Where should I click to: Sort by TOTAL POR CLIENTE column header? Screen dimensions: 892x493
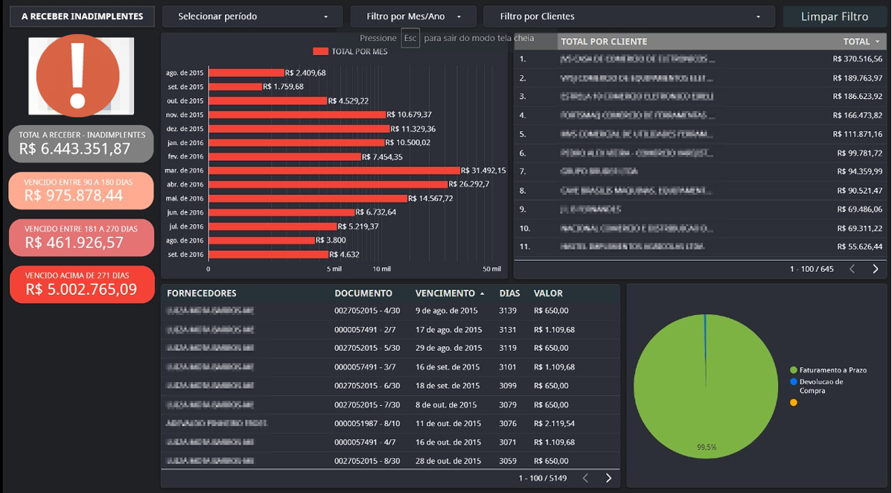(x=604, y=42)
